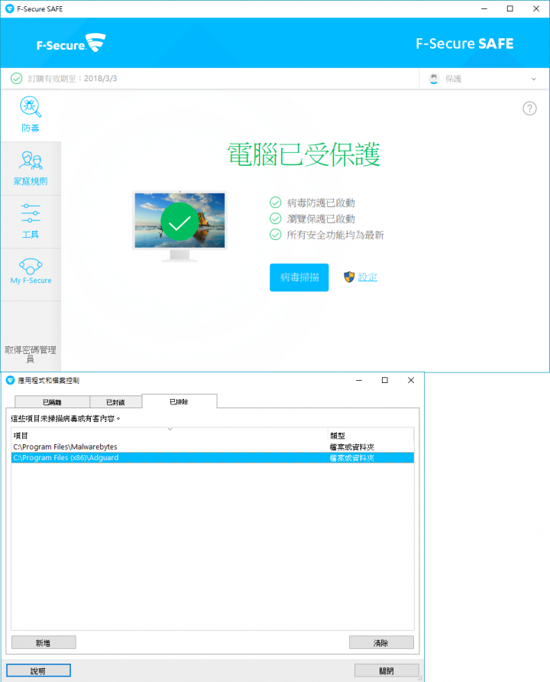Viewport: 550px width, 682px height.
Task: Click the checkmark beside 瀏覽保護已啟動
Action: (x=276, y=219)
